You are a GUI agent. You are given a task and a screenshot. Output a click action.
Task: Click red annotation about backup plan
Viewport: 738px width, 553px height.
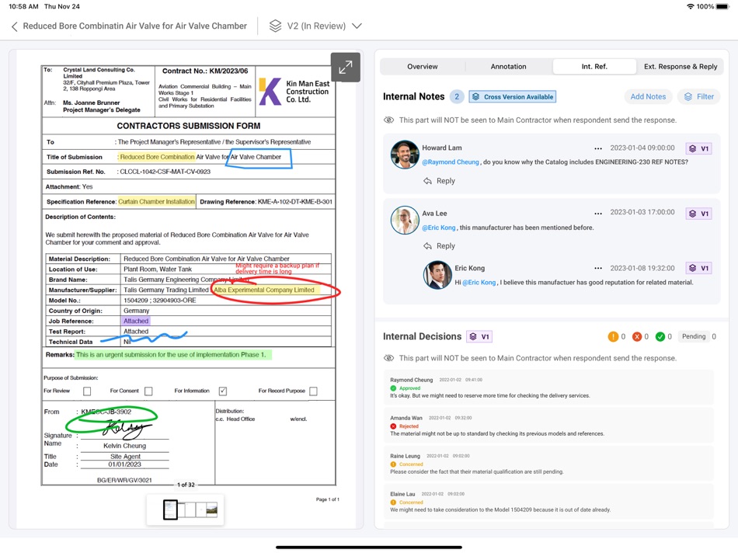tap(277, 268)
